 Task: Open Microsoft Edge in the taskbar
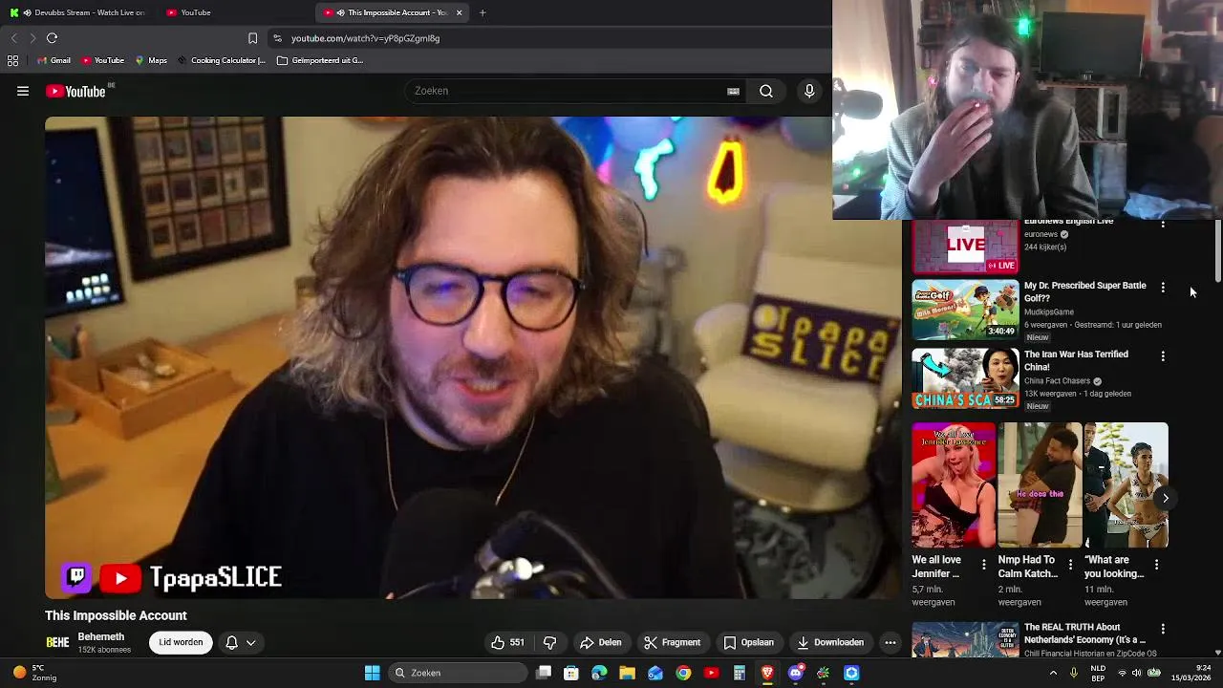click(599, 673)
